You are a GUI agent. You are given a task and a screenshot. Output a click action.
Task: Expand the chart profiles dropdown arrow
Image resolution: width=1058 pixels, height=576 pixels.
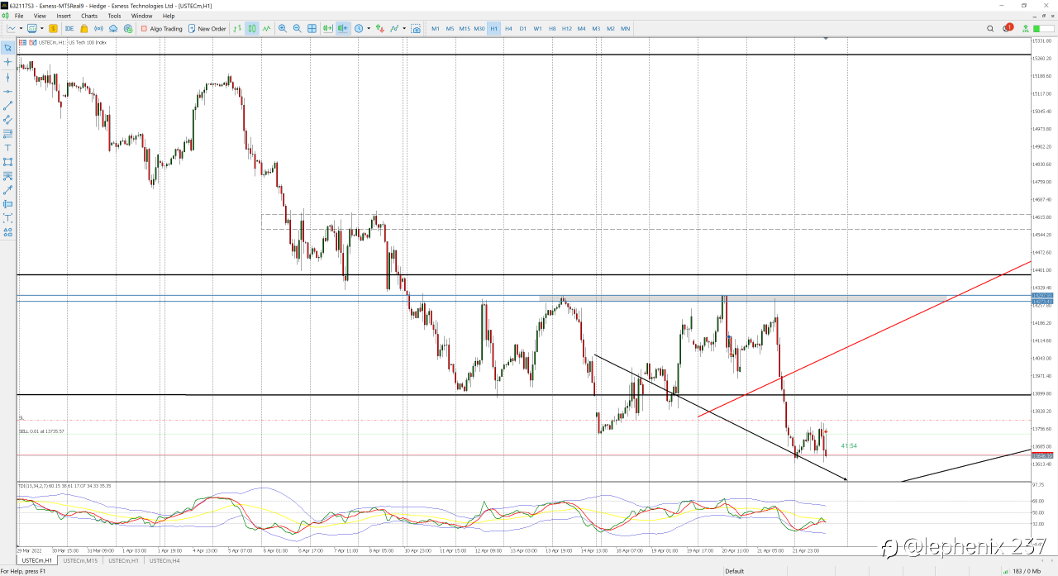pos(42,28)
